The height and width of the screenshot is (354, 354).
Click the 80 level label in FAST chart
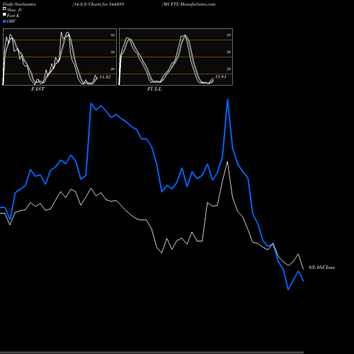tap(113, 35)
